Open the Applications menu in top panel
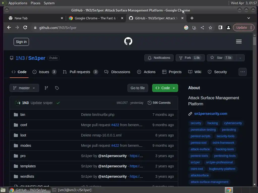This screenshot has height=193, width=258. click(x=18, y=3)
